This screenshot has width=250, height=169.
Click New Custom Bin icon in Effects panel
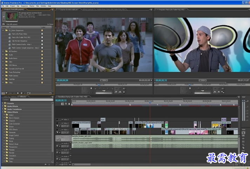click(46, 164)
